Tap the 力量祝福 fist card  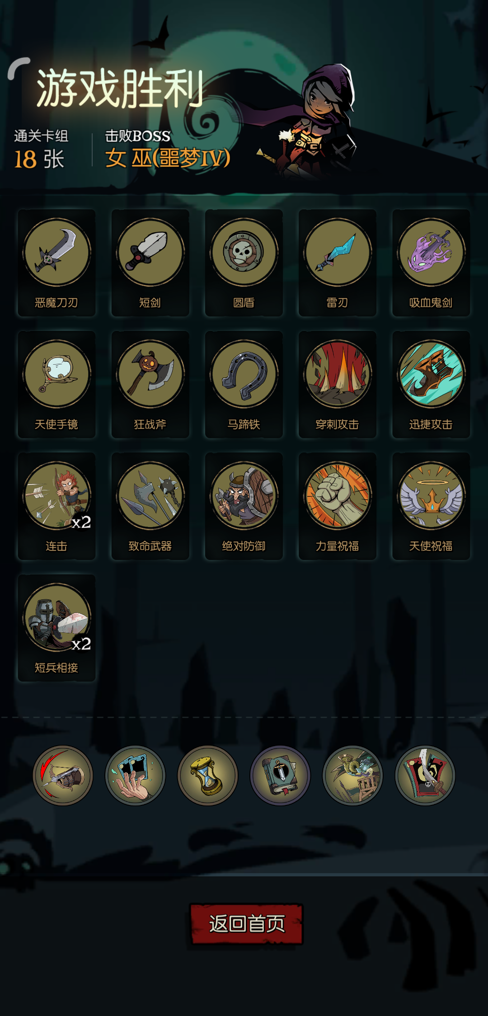[x=338, y=506]
